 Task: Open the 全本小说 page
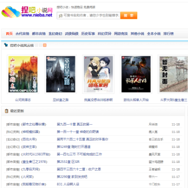coord(154,33)
